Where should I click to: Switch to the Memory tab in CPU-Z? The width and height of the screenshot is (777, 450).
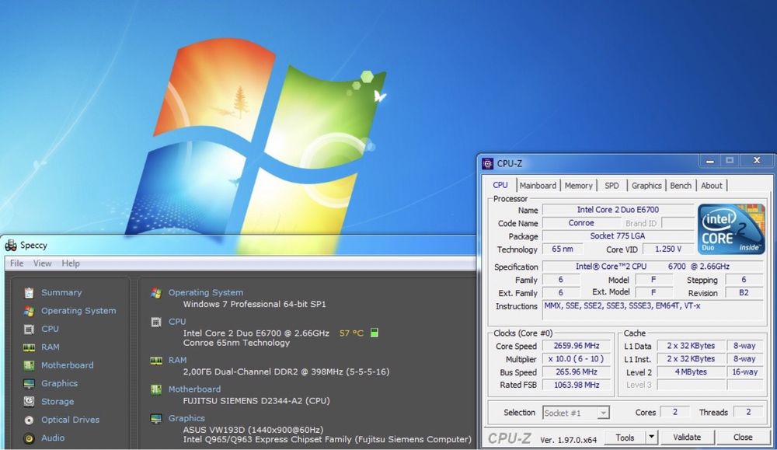click(578, 186)
